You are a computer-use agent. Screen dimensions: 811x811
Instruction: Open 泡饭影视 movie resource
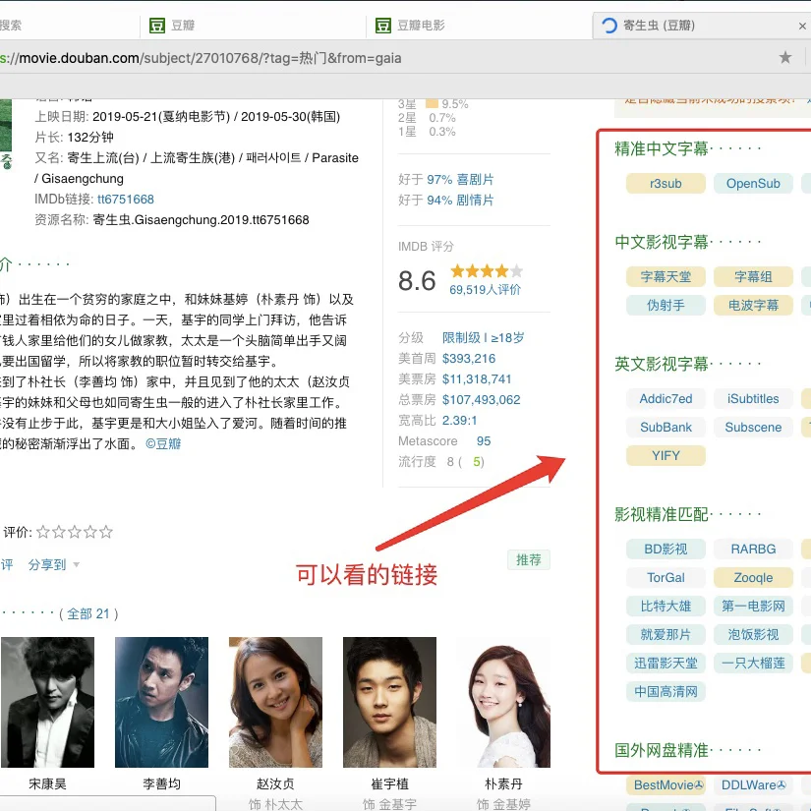(753, 634)
